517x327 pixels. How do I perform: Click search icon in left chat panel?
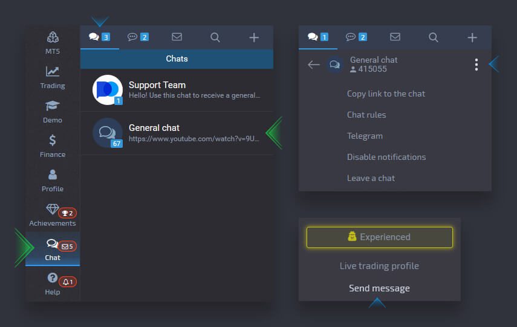[x=215, y=37]
